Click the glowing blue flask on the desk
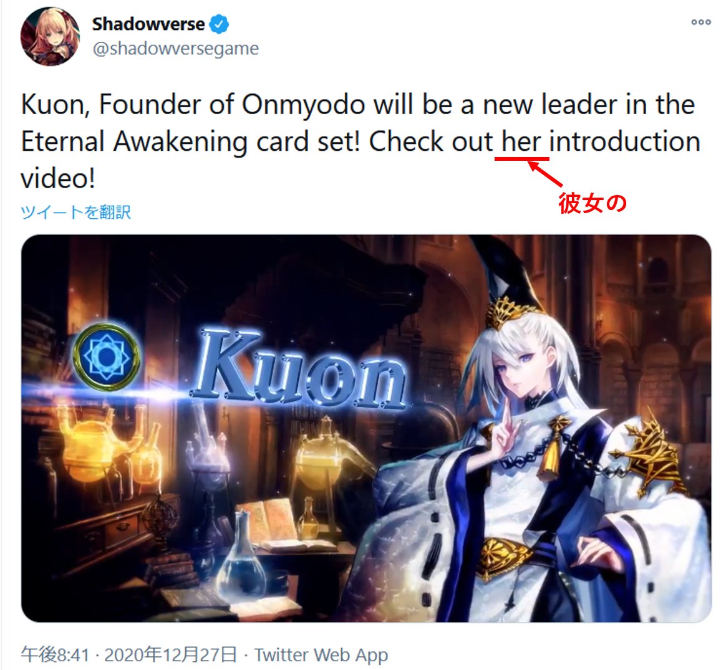The height and width of the screenshot is (670, 721). pyautogui.click(x=240, y=560)
